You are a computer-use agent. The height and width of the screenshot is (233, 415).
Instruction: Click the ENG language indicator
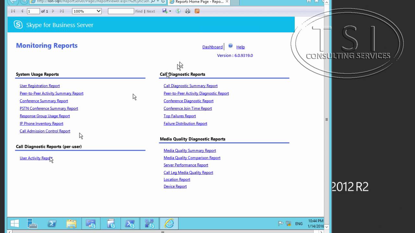[299, 224]
